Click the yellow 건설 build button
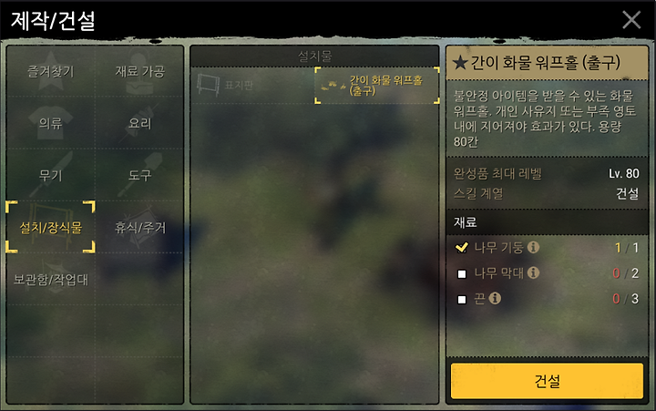656x411 pixels. point(547,381)
